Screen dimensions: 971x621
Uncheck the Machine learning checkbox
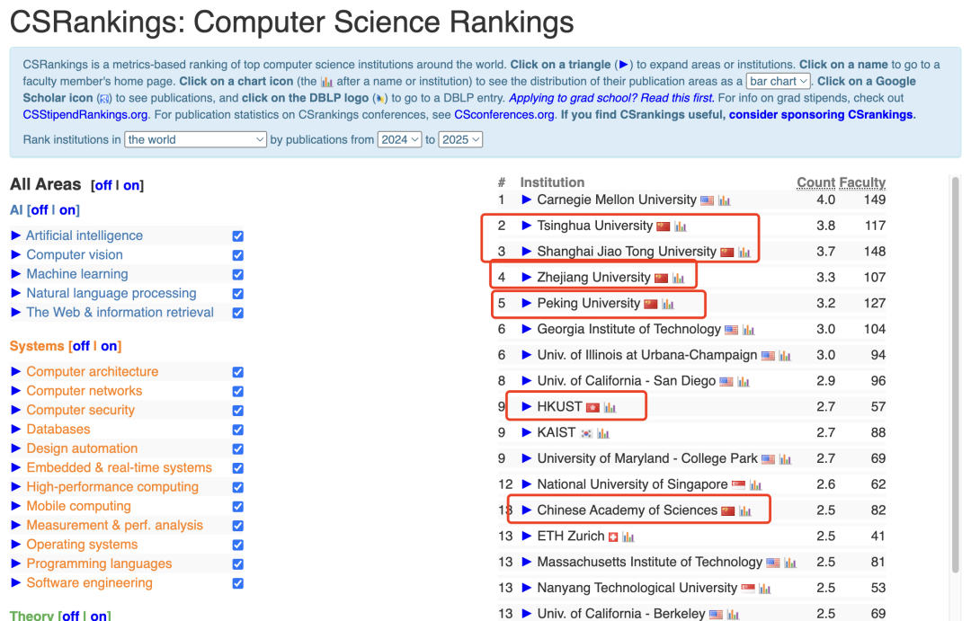pos(237,274)
